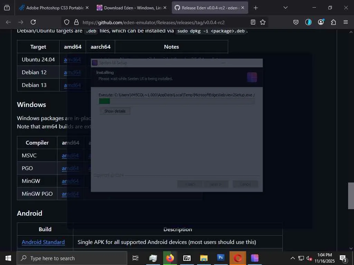Open the Firefox account menu

coord(321,22)
